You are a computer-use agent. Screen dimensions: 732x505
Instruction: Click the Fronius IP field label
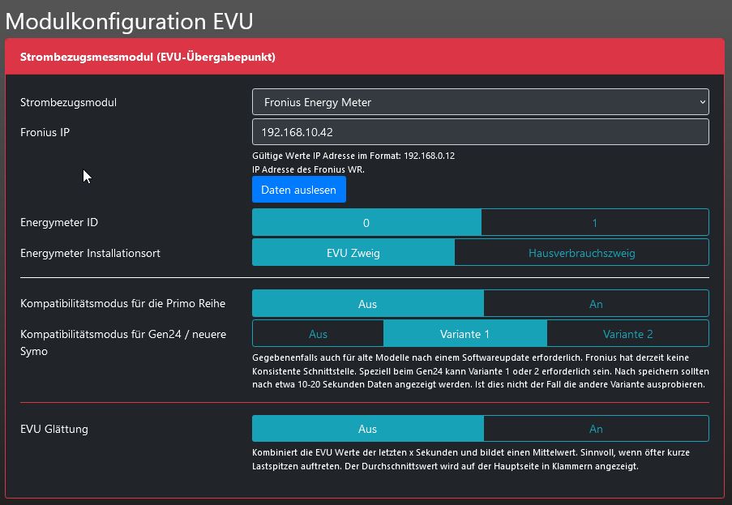pyautogui.click(x=45, y=132)
